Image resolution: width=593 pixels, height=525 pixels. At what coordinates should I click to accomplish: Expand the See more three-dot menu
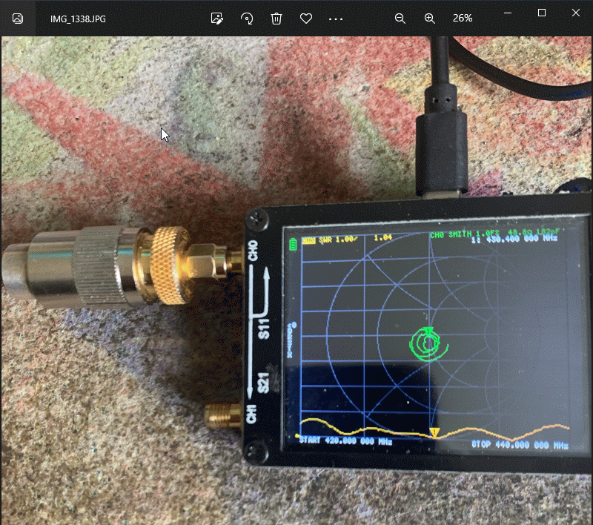[336, 18]
